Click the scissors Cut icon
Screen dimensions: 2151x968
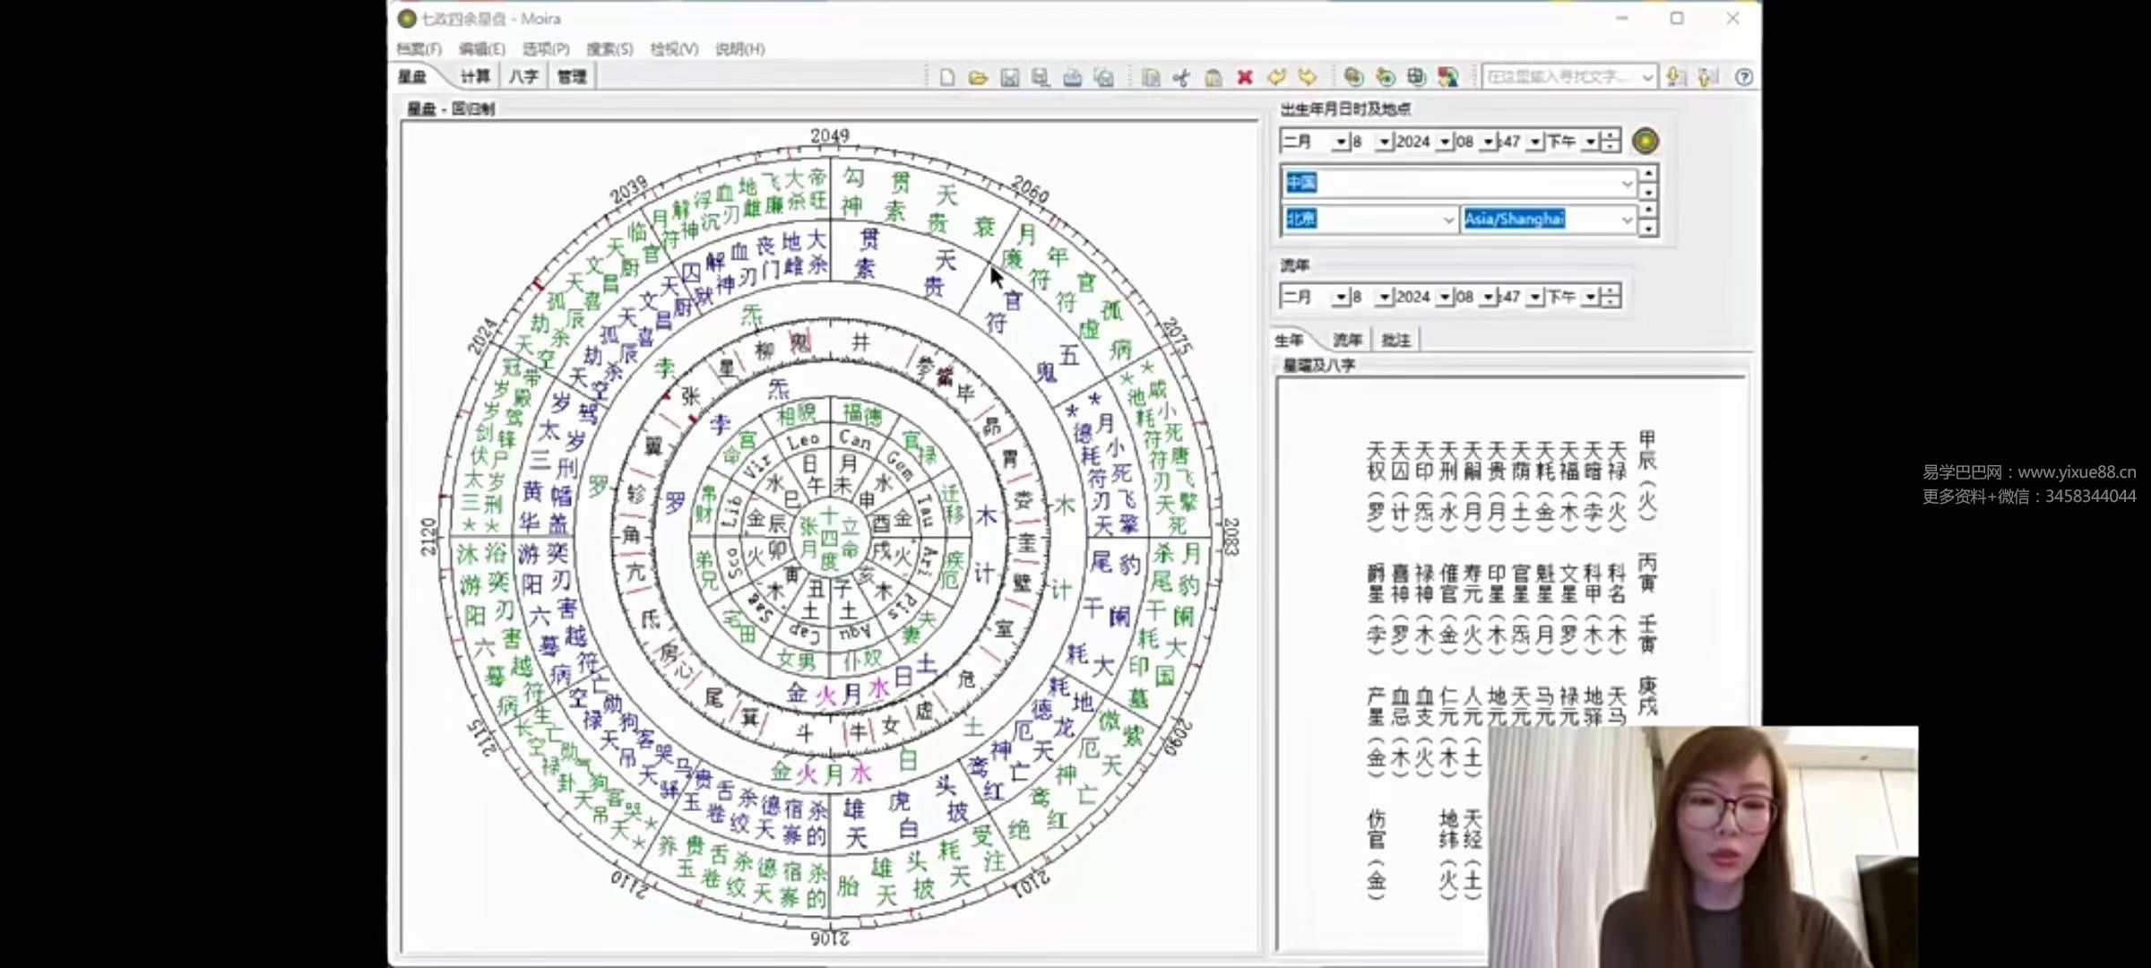[1181, 78]
